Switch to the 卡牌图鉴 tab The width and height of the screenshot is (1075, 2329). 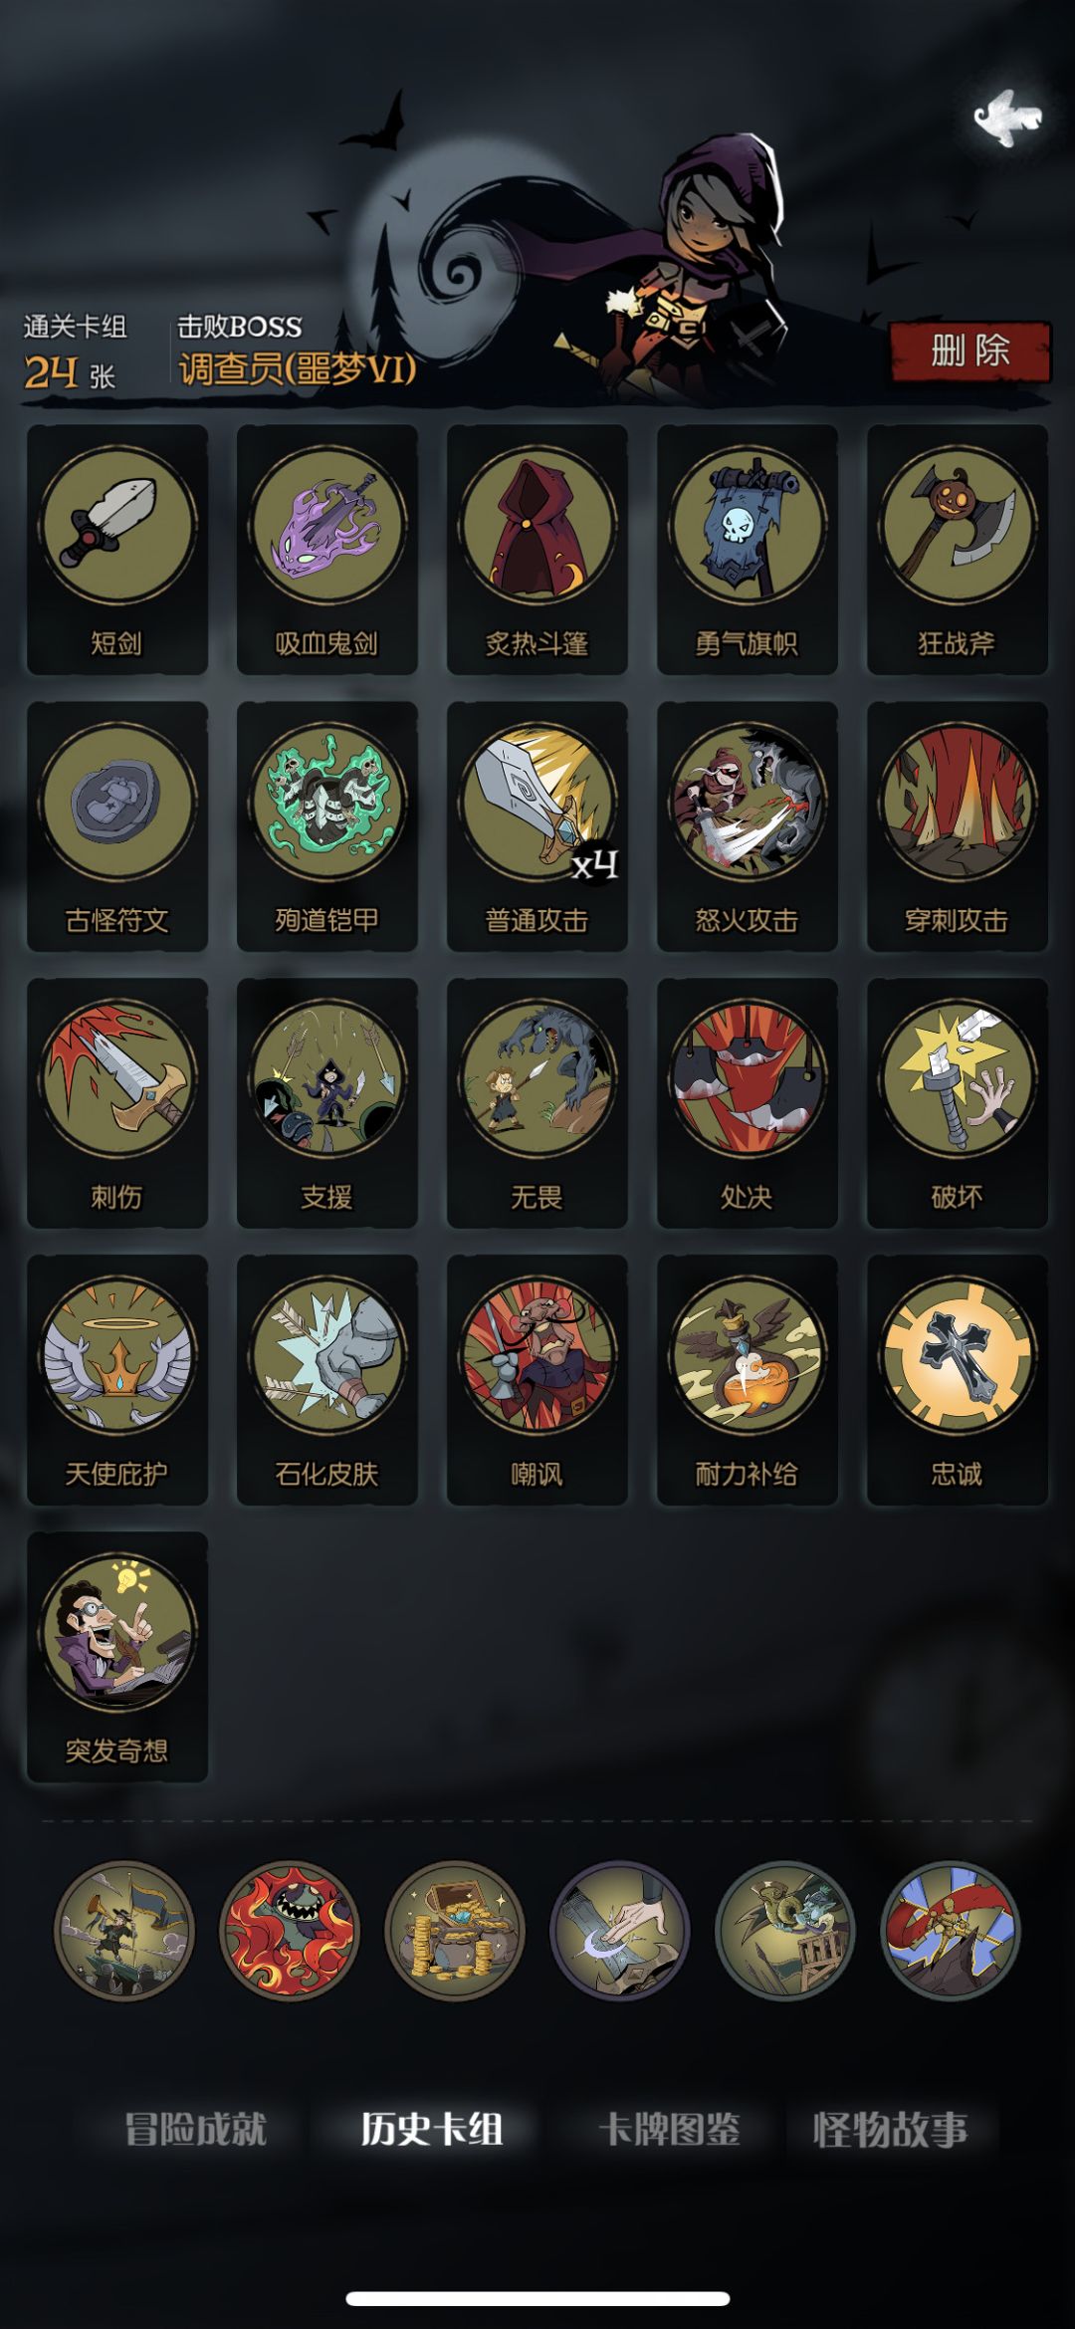[669, 2130]
